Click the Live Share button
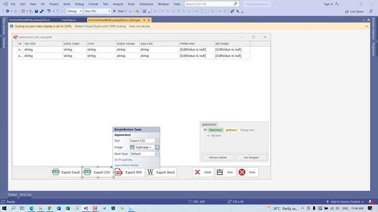 point(354,11)
